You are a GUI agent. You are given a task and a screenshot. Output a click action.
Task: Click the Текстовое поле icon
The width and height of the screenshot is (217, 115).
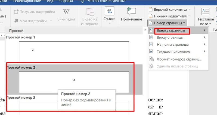pos(205,12)
